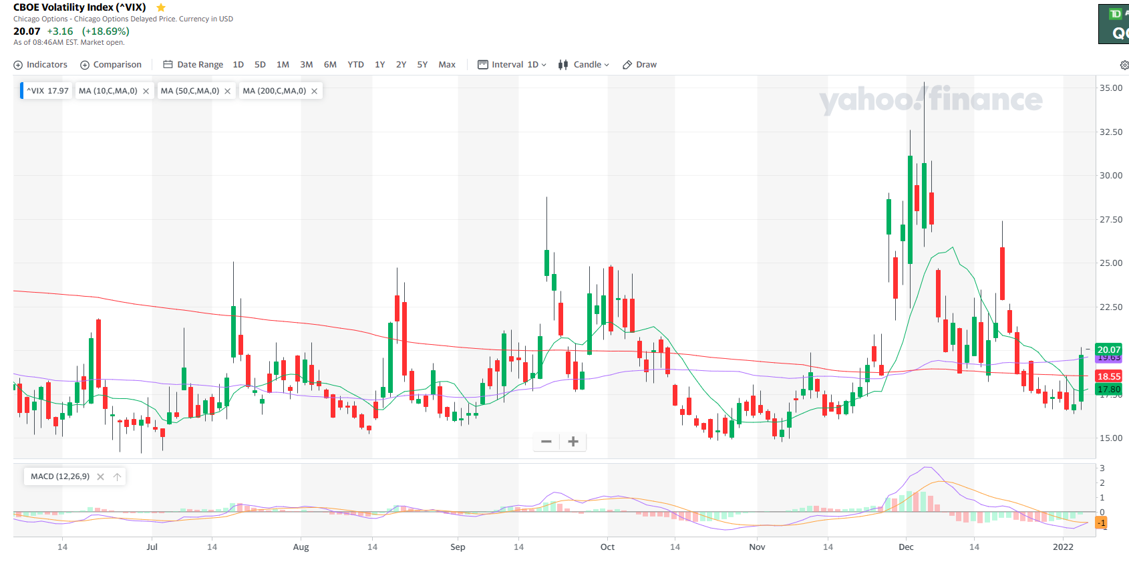Select the YTD time range
The height and width of the screenshot is (568, 1129).
click(x=356, y=65)
